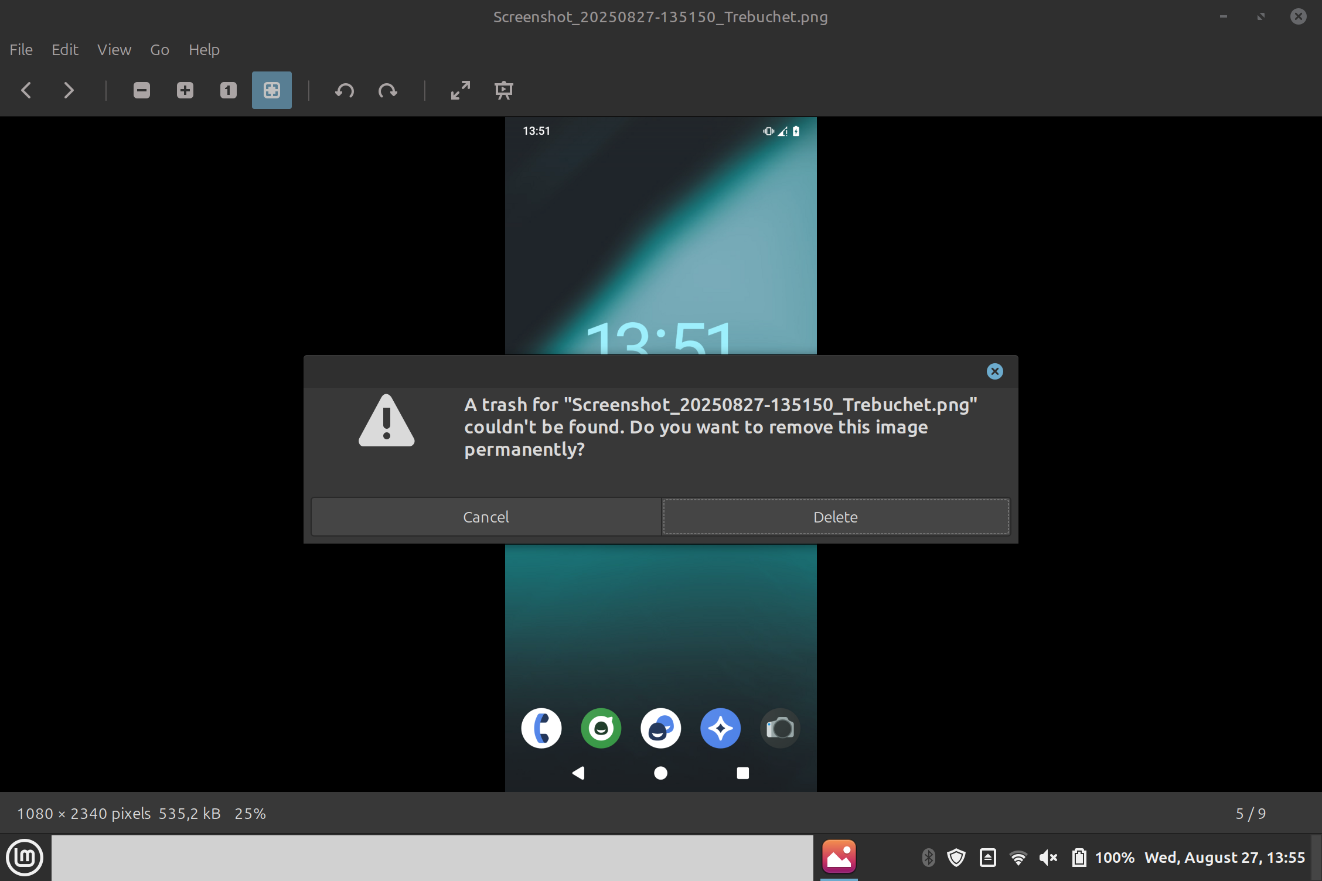Click the zoom in toolbar icon
This screenshot has width=1322, height=881.
pyautogui.click(x=185, y=90)
